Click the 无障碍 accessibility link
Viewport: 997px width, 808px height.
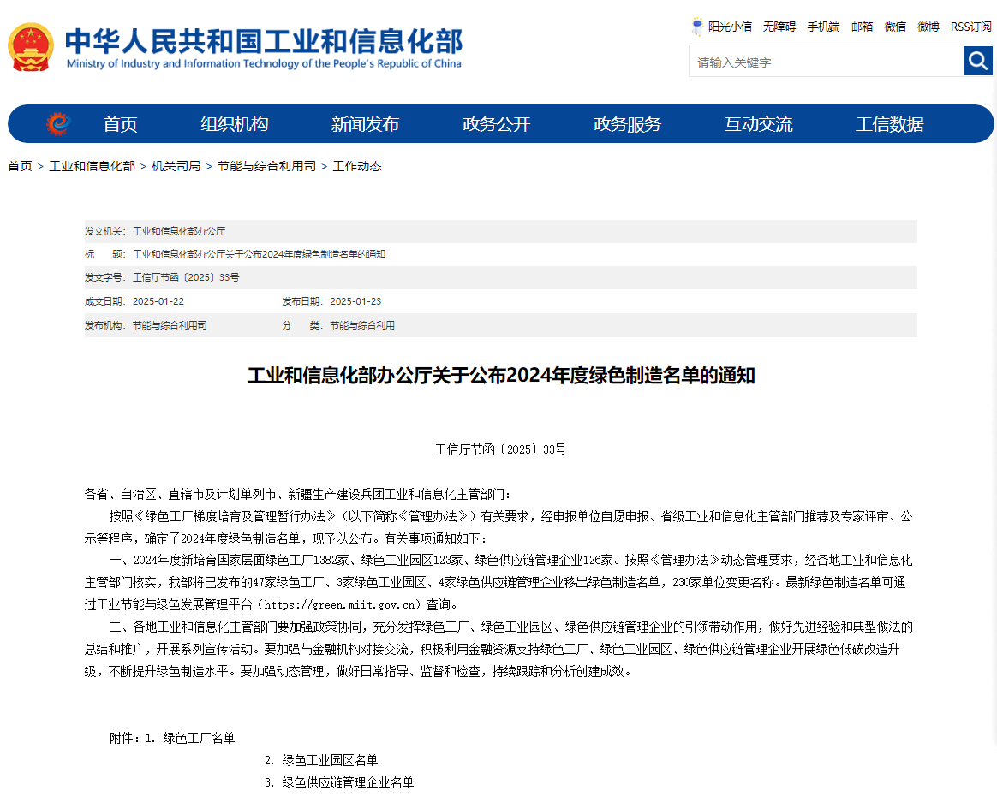click(779, 27)
